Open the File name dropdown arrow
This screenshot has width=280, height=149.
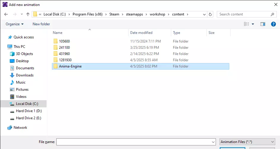[213, 142]
